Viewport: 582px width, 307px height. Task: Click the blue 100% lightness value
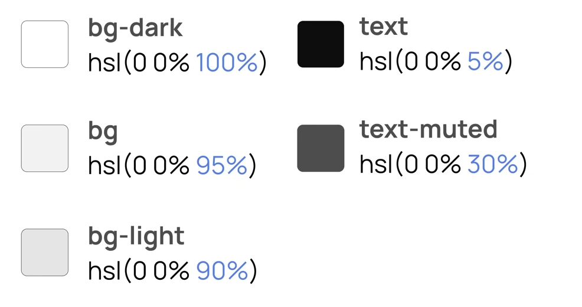(227, 62)
